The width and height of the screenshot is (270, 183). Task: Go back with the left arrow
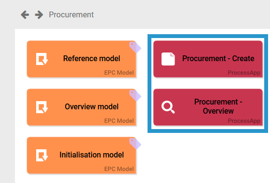tap(25, 14)
